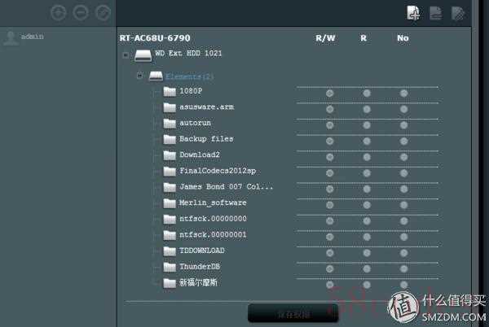This screenshot has width=489, height=327.
Task: Set Backup files to No access
Action: (x=404, y=142)
